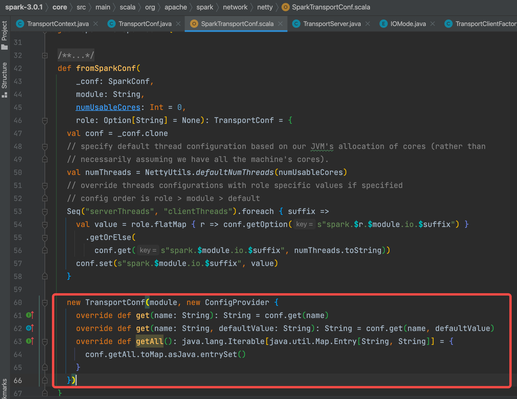Click numThreads.toString on line 56
Screen dimensions: 517x399
click(338, 250)
